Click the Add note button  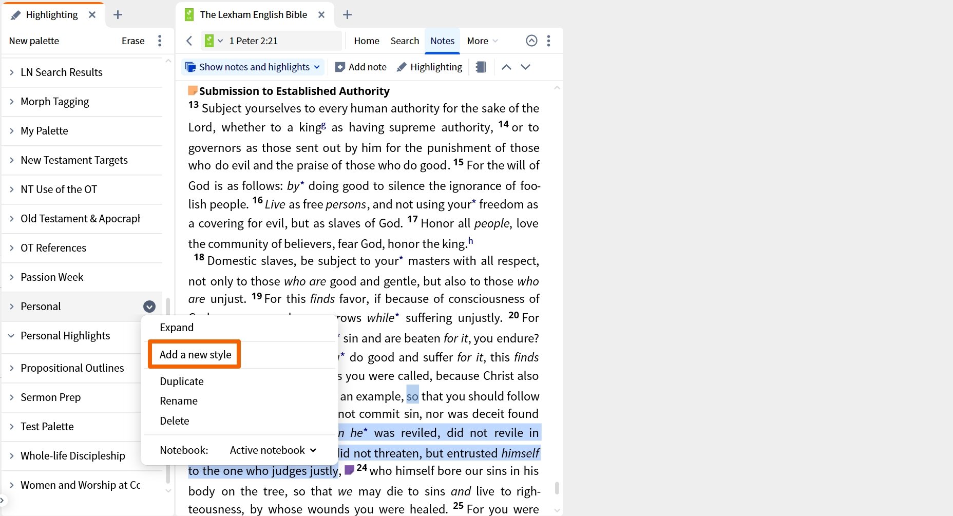[360, 67]
